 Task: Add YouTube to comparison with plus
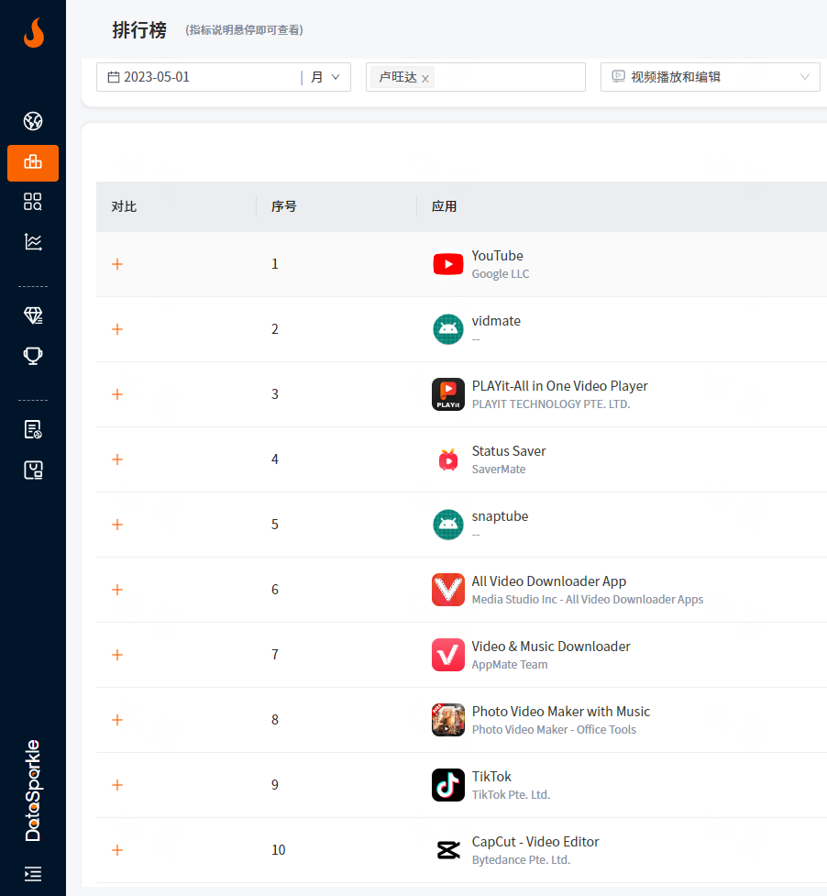tap(117, 264)
